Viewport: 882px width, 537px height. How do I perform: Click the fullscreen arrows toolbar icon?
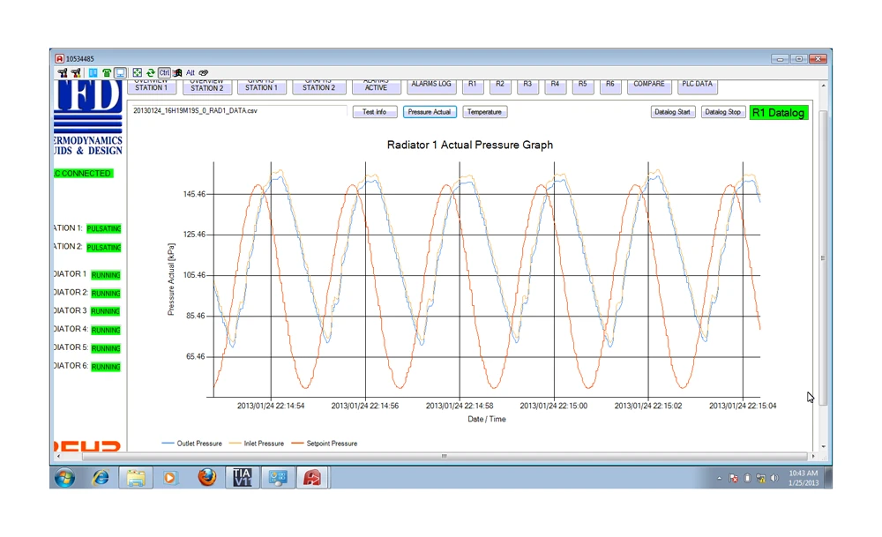pyautogui.click(x=138, y=72)
